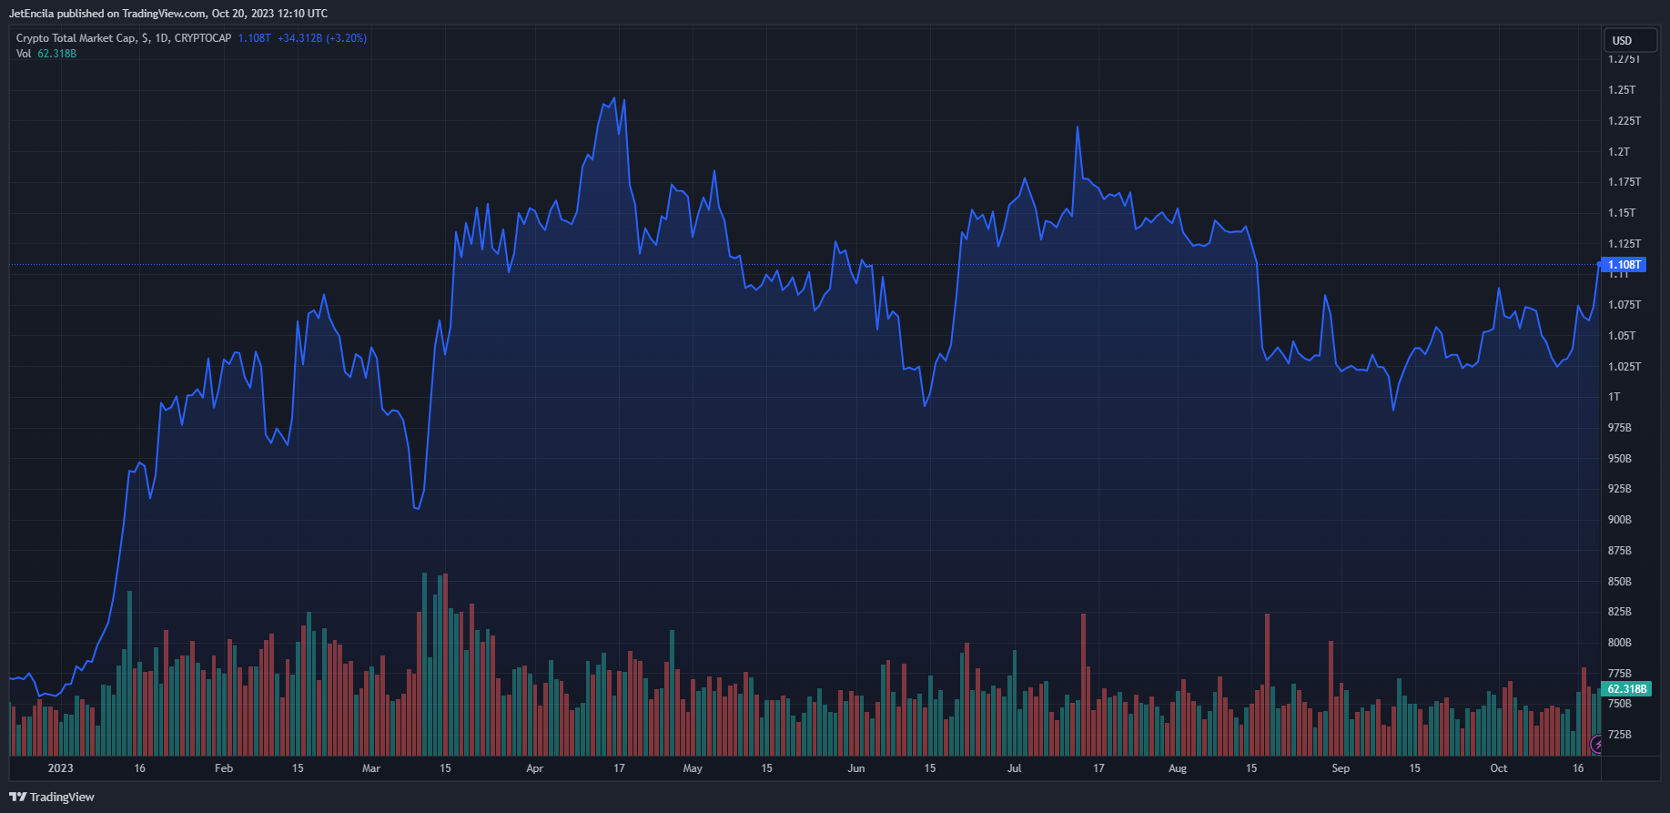Click the blue 1.108T current price label
Screen dimensions: 1670x813
click(x=1624, y=265)
